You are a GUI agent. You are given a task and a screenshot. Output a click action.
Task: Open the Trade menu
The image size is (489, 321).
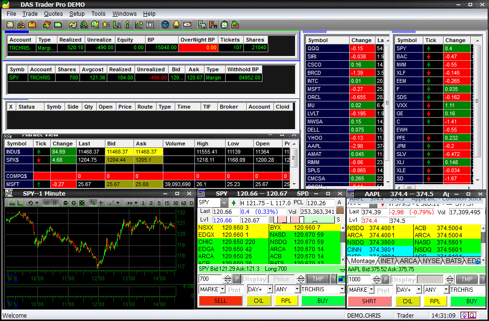coord(30,14)
